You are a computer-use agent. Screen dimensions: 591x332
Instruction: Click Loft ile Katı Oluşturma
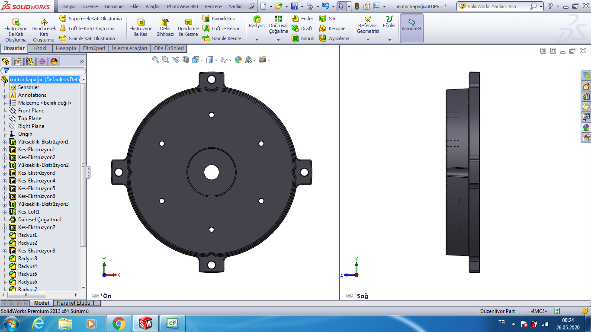coord(87,29)
